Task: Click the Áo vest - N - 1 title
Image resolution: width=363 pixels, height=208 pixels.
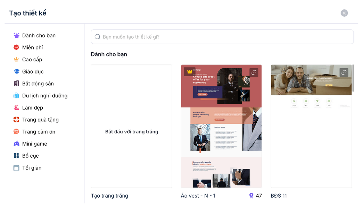Action: (x=198, y=196)
